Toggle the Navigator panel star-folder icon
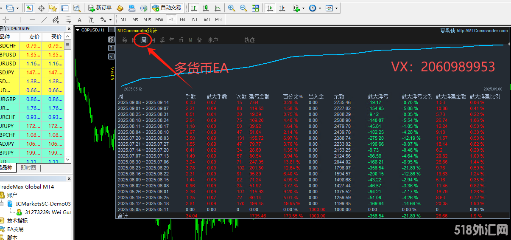Image resolution: width=511 pixels, height=240 pixels. 53,8
